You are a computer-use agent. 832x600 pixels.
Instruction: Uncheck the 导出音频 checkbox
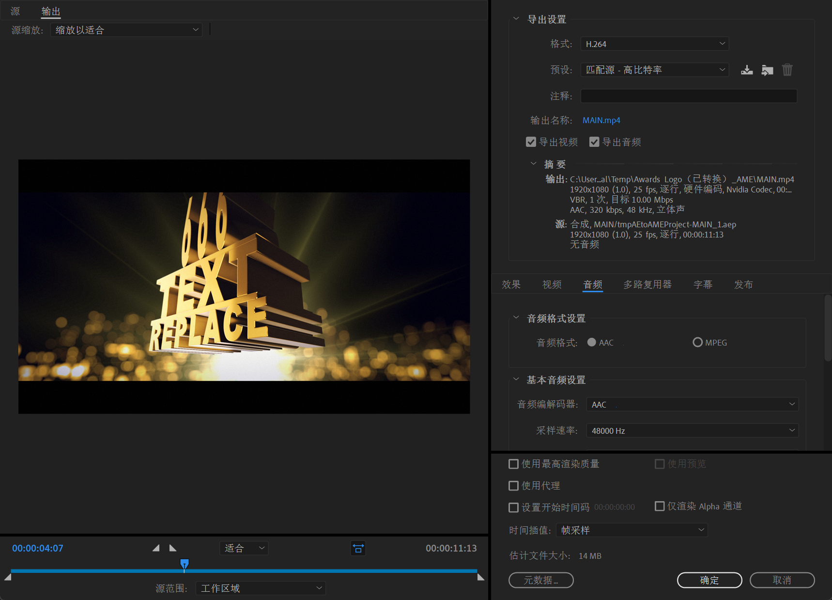[x=594, y=142]
